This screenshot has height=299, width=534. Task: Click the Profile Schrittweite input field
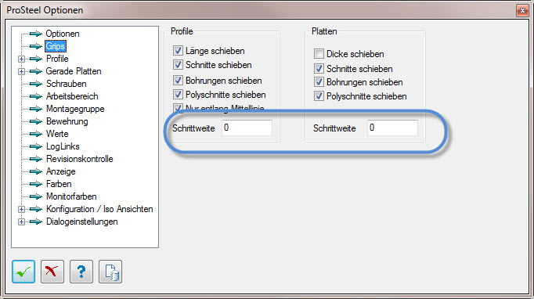(x=247, y=128)
